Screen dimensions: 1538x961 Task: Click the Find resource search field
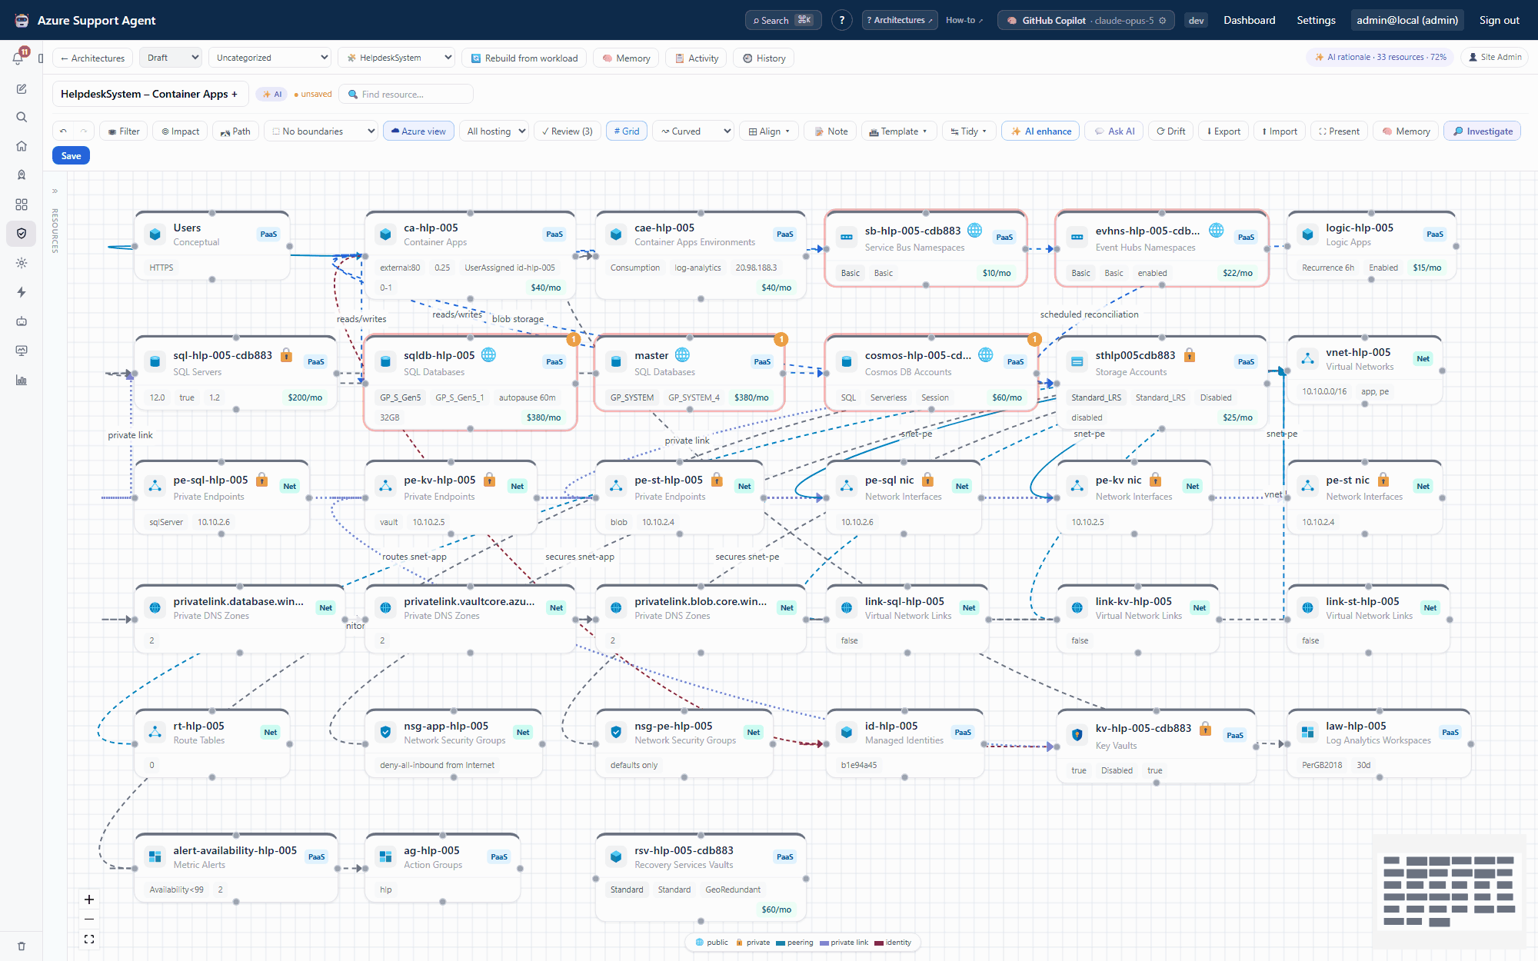pos(406,95)
